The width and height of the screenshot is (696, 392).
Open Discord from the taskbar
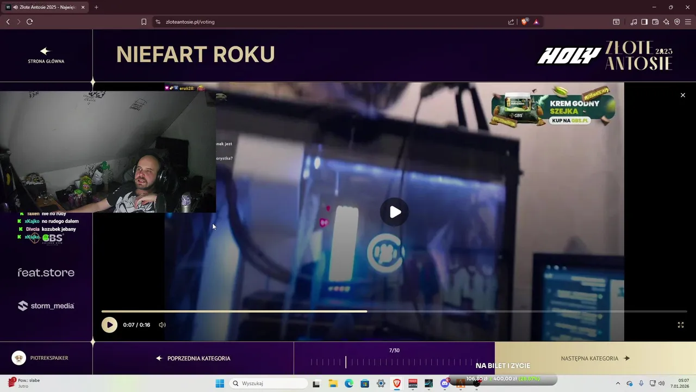tap(445, 383)
